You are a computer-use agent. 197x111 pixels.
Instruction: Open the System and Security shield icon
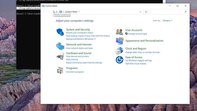pyautogui.click(x=60, y=32)
